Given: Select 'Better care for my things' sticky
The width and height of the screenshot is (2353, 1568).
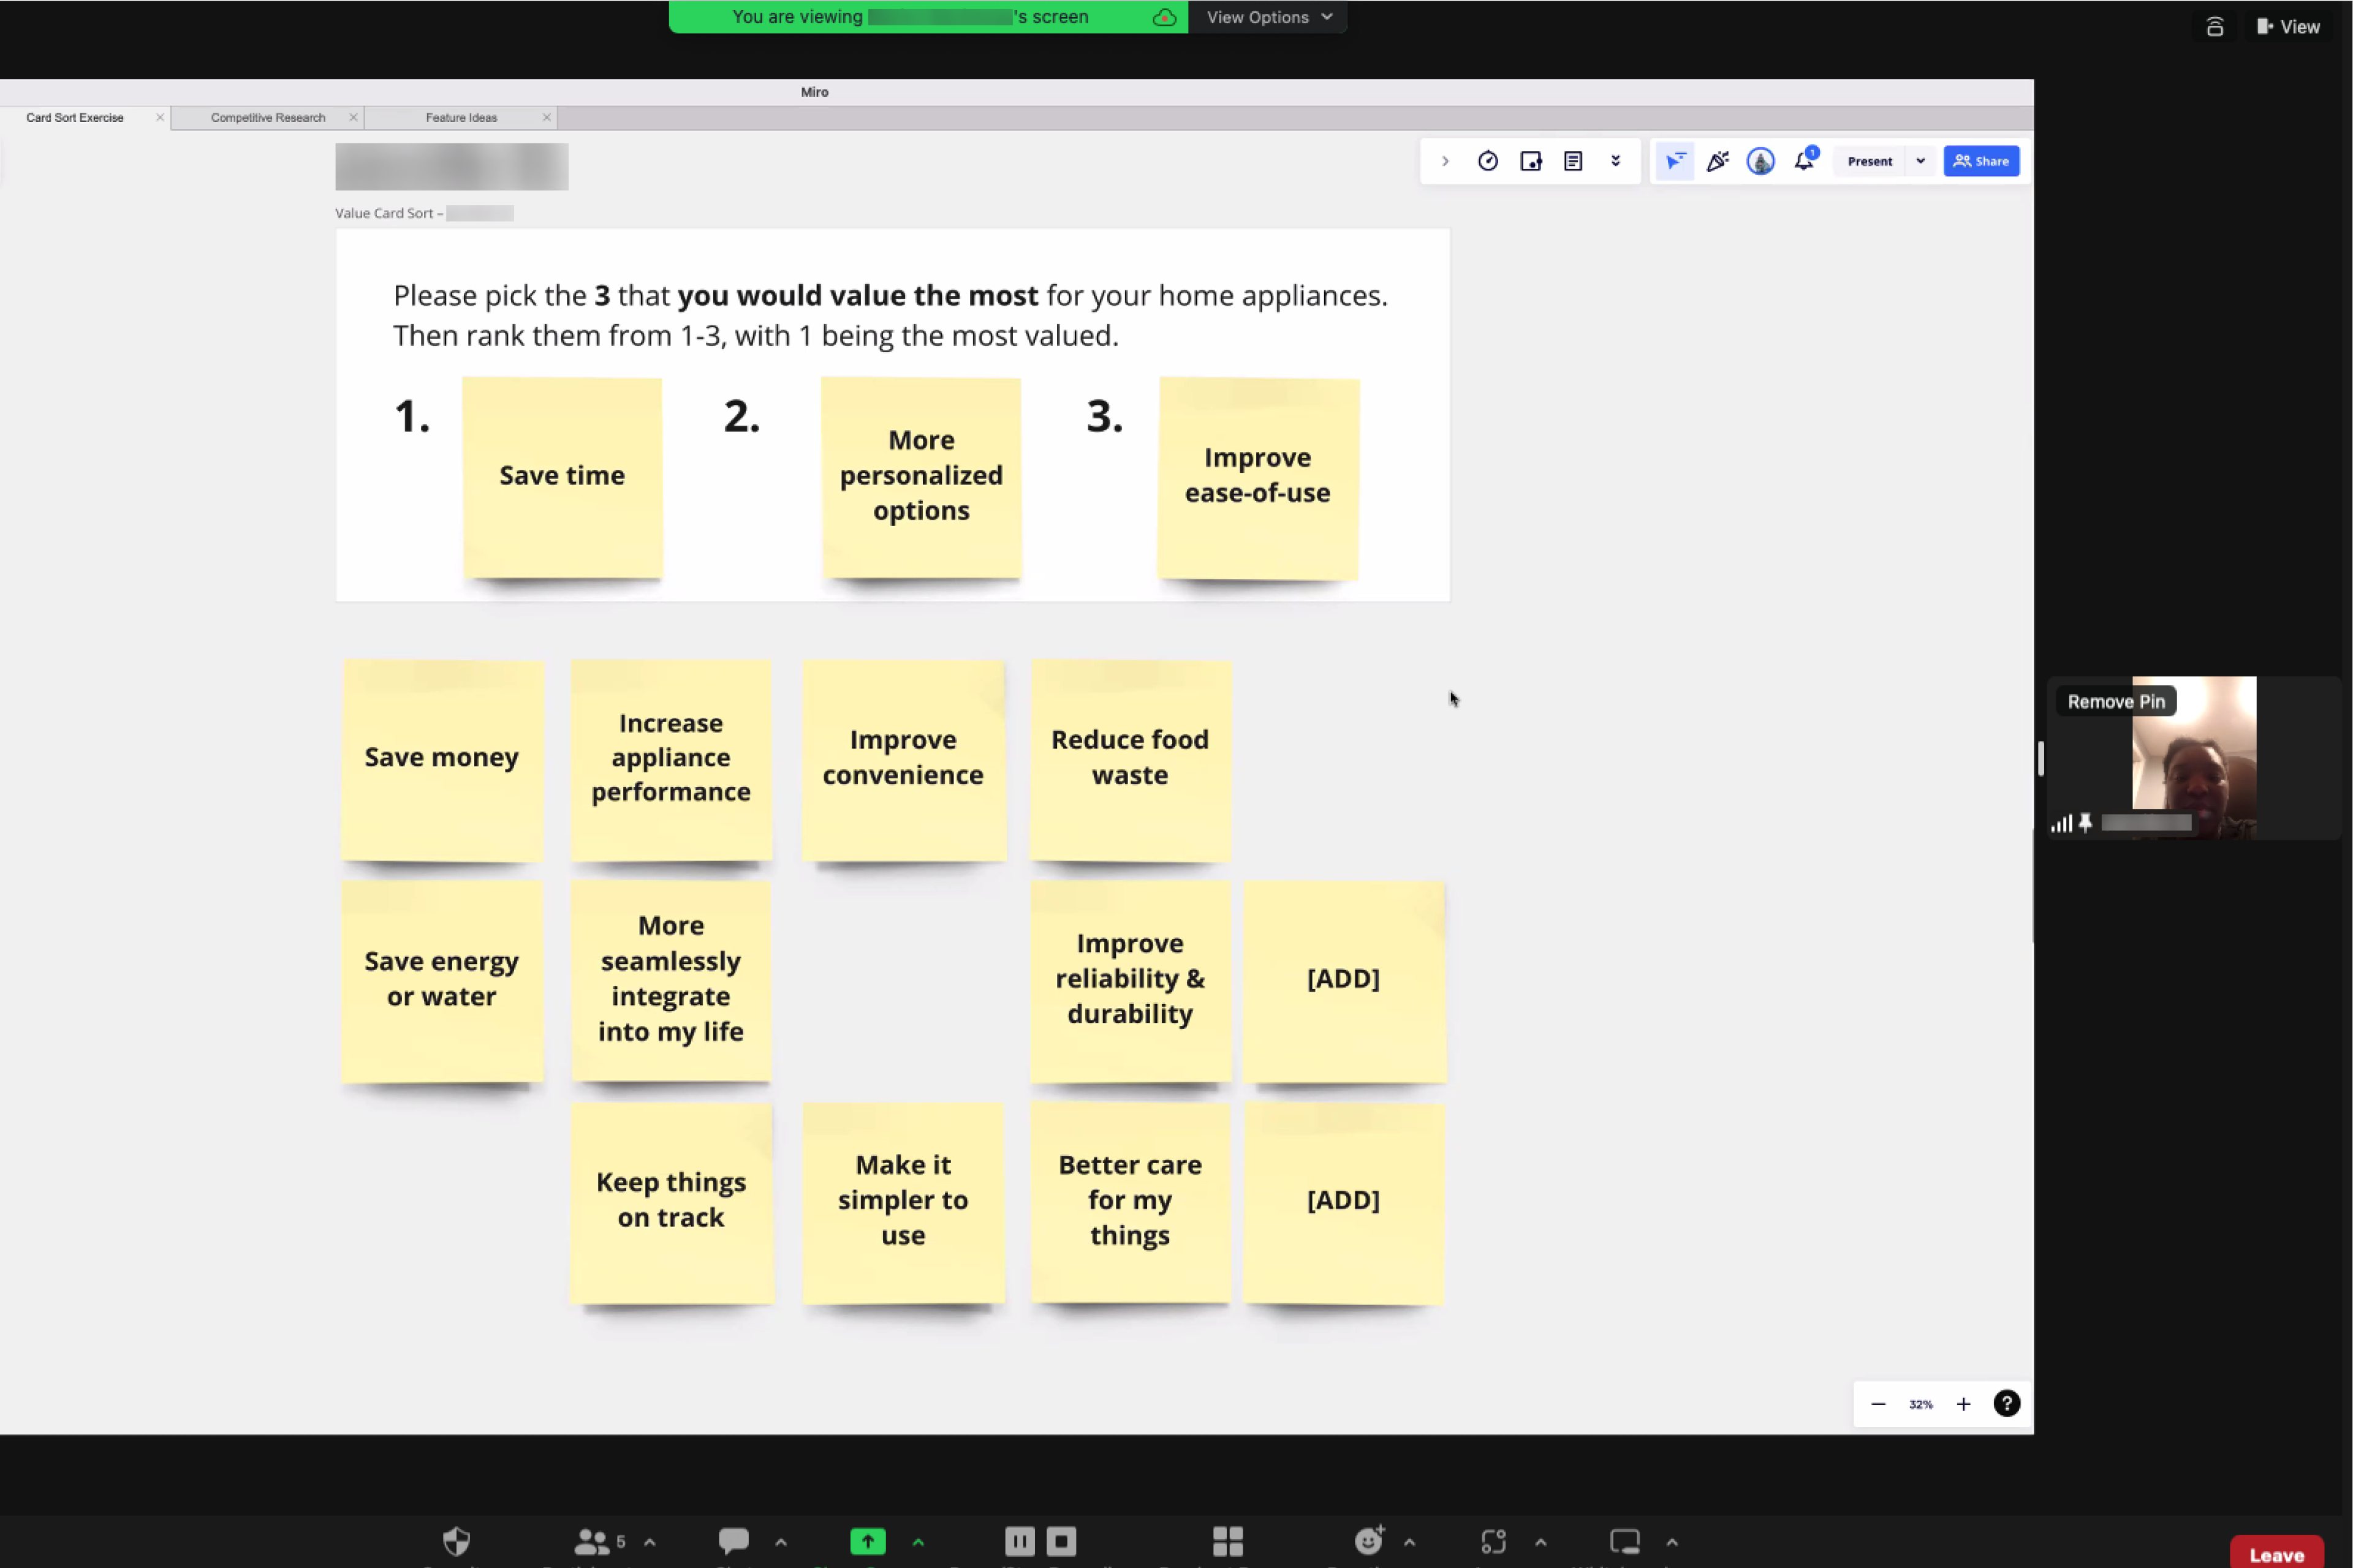Looking at the screenshot, I should [1131, 1203].
